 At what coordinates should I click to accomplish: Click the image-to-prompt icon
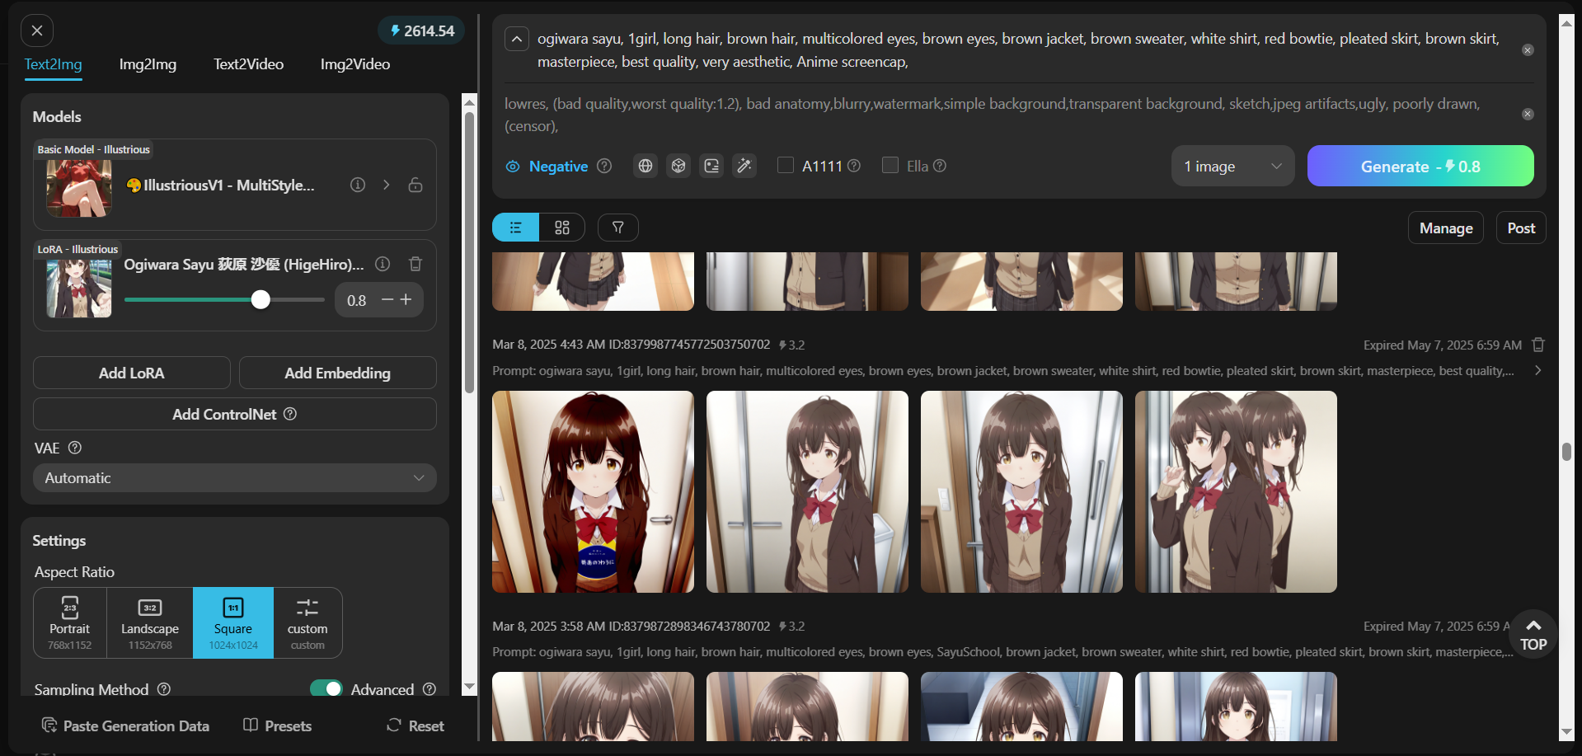pos(711,166)
